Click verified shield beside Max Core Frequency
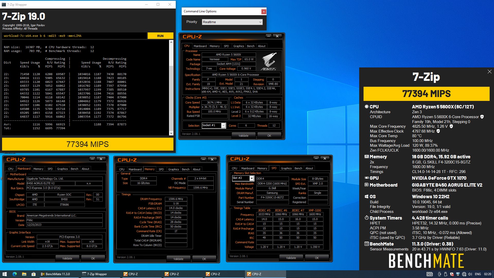This screenshot has width=494, height=278. [x=451, y=126]
